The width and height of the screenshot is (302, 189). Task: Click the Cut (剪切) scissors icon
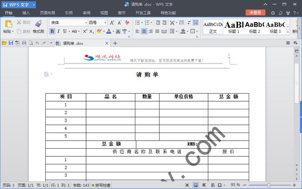pos(19,22)
